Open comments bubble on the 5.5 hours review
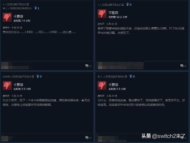Image resolution: width=190 pixels, height=143 pixels. (87, 138)
